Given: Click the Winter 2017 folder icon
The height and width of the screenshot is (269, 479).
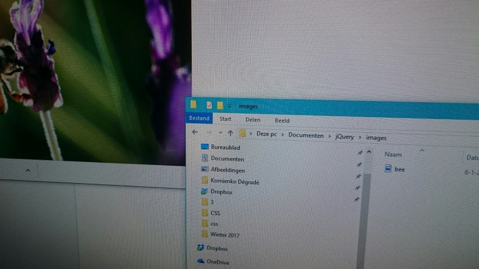Looking at the screenshot, I should (204, 235).
